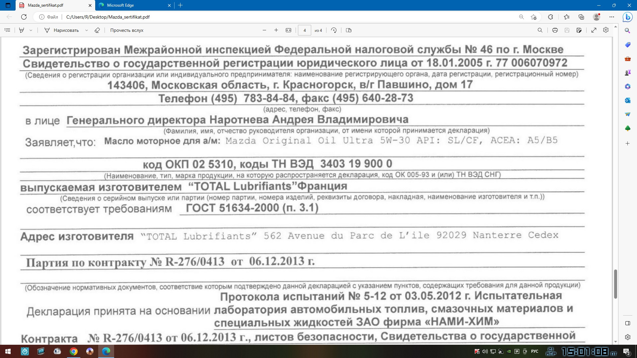
Task: Open the Windows Start menu
Action: (8, 351)
